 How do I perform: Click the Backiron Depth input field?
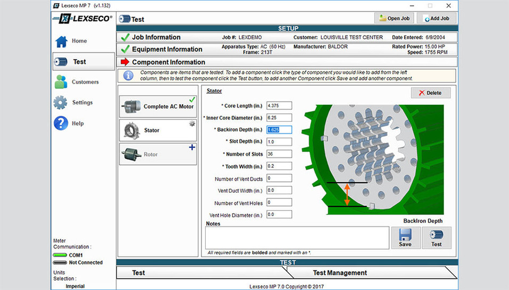click(279, 130)
